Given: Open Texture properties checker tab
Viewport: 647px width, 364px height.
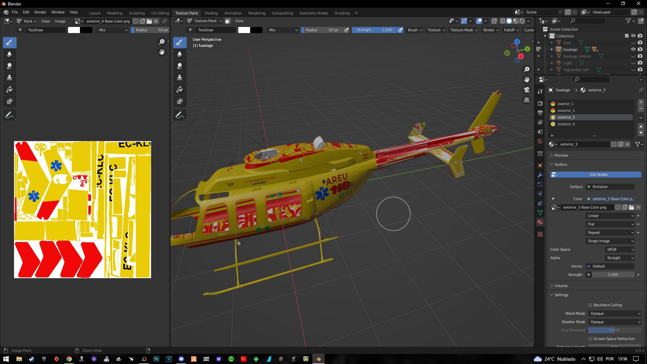Looking at the screenshot, I should pyautogui.click(x=540, y=234).
